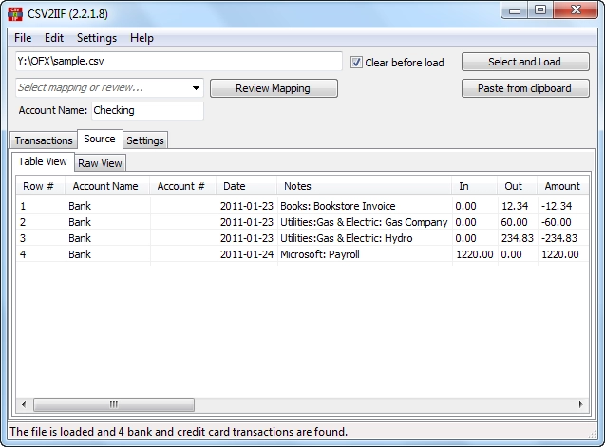Viewport: 605px width, 447px height.
Task: Sort by the Date column header
Action: click(x=247, y=186)
